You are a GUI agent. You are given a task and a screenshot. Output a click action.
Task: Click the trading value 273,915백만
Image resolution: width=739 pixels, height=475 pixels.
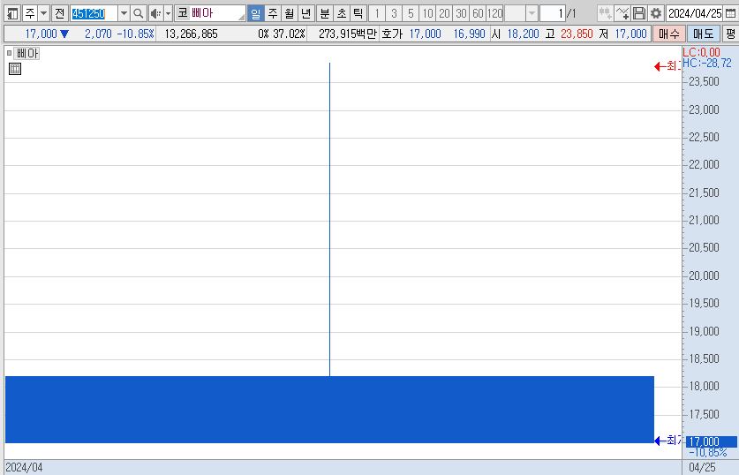(x=348, y=34)
